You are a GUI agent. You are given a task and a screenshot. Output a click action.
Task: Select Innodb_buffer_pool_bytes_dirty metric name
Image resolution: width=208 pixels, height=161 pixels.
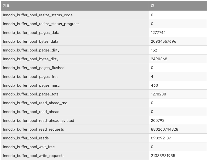point(31,59)
